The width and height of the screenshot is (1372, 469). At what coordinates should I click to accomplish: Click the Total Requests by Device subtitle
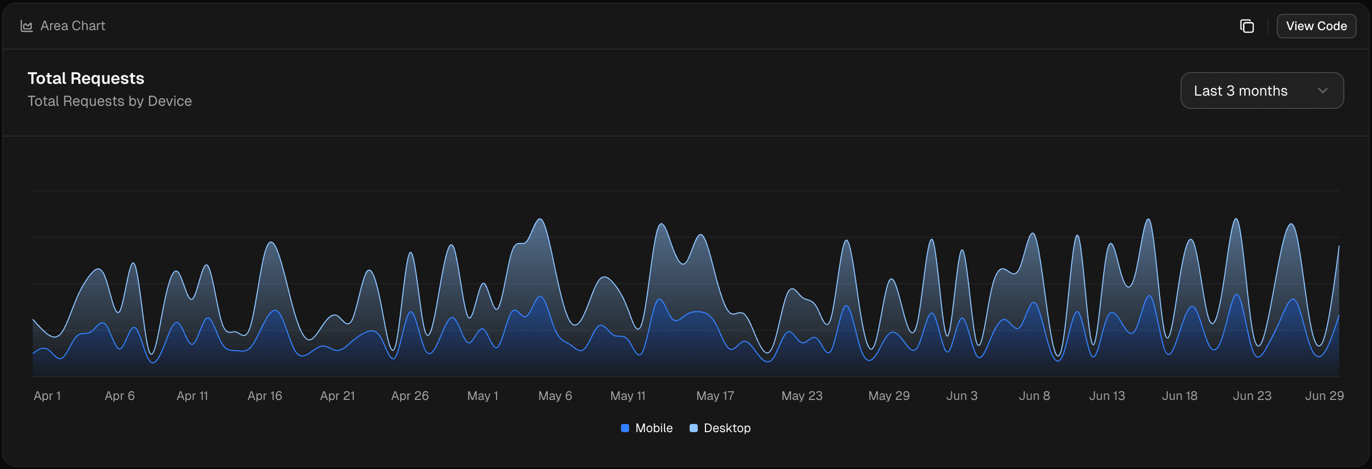pos(110,101)
